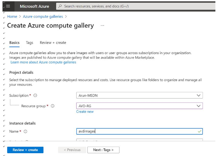This screenshot has width=217, height=156.
Task: Focus the Search resources, services, and docs box
Action: [x=136, y=6]
